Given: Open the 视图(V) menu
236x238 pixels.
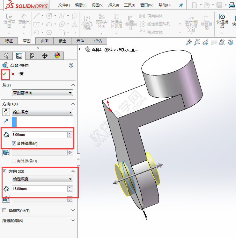Looking at the screenshot, I should [x=97, y=5].
